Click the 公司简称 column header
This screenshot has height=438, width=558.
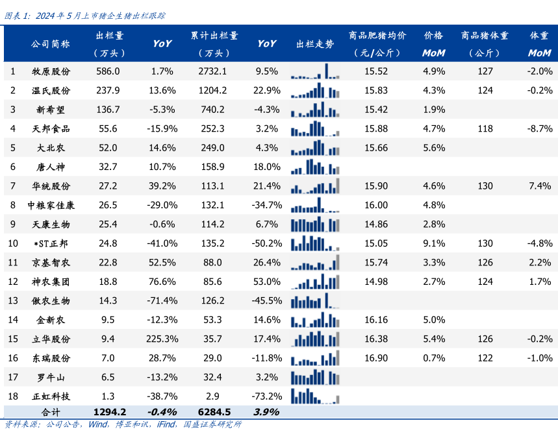[51, 44]
